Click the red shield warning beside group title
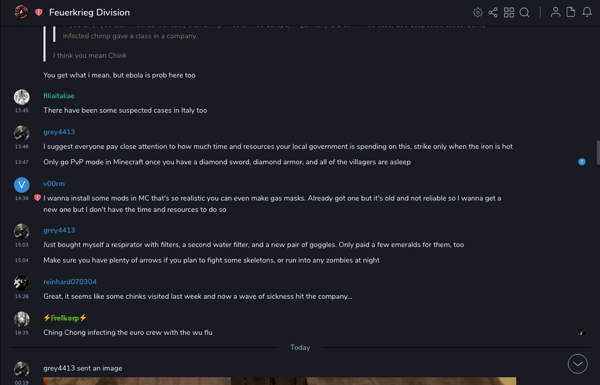Image resolution: width=600 pixels, height=385 pixels. pyautogui.click(x=39, y=12)
